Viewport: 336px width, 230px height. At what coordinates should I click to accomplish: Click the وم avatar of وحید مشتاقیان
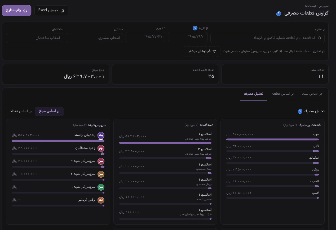(101, 148)
